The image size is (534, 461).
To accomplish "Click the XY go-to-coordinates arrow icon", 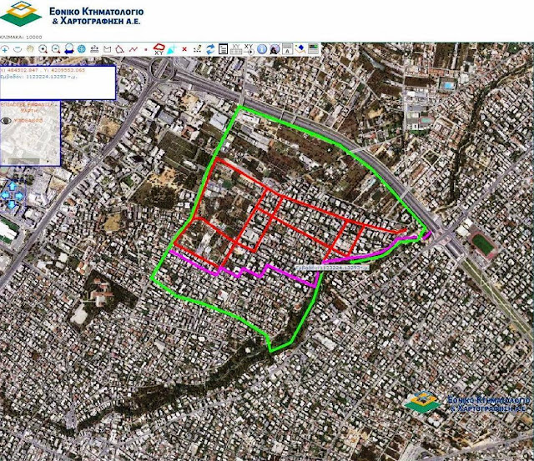I will coord(249,49).
